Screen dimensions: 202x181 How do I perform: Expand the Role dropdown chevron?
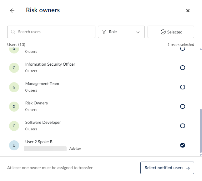coord(138,32)
